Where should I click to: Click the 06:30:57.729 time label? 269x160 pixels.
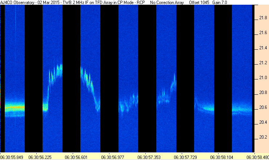185,157
